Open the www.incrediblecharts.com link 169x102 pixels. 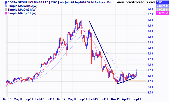[136, 2]
